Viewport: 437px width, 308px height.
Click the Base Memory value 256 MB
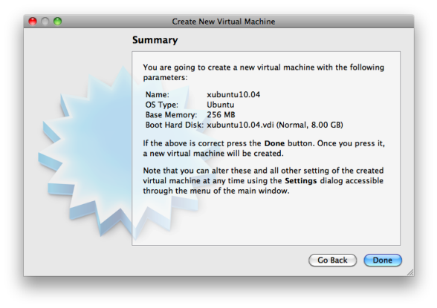tap(221, 115)
